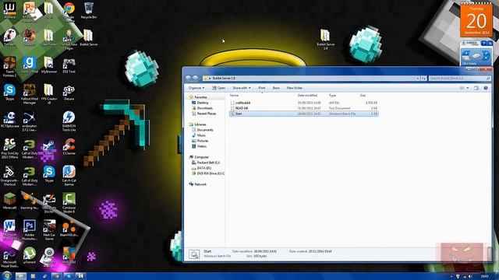Click the Open toolbar button
499x280 pixels.
tap(218, 88)
